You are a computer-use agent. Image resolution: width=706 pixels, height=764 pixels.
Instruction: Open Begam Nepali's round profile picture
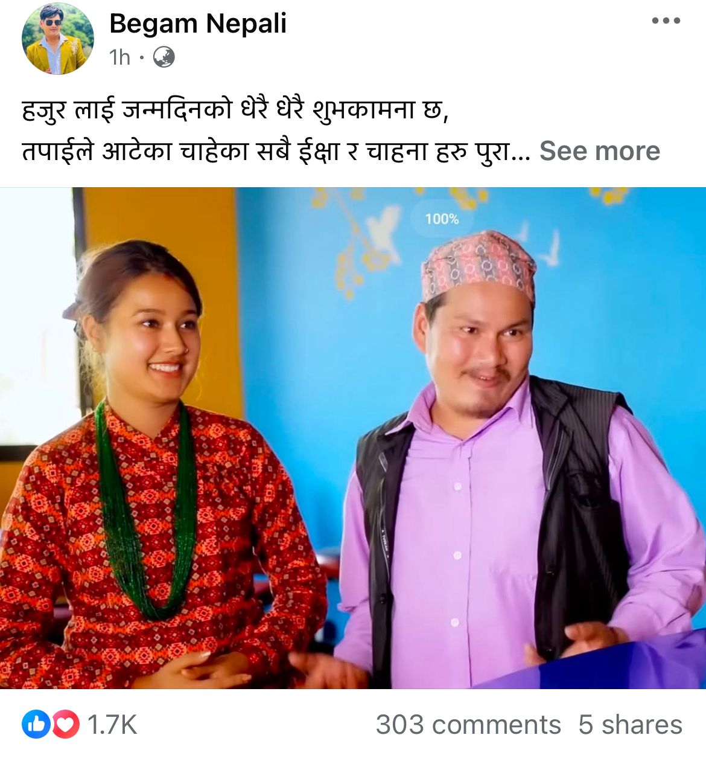coord(58,39)
